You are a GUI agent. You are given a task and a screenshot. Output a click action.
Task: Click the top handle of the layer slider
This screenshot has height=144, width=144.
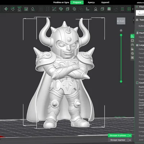[x=121, y=35]
